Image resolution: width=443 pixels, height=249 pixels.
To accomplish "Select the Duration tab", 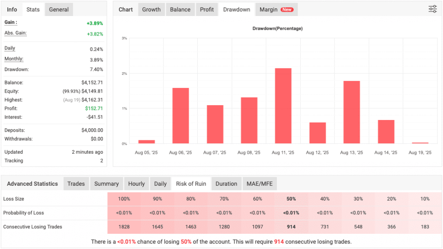I will point(226,184).
